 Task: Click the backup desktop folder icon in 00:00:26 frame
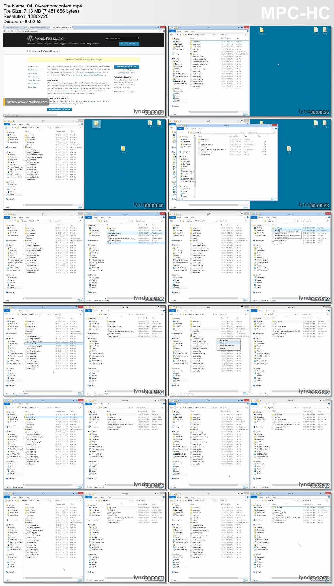coord(325,31)
